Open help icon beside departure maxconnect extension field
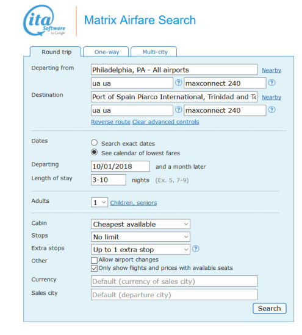 (x=272, y=83)
